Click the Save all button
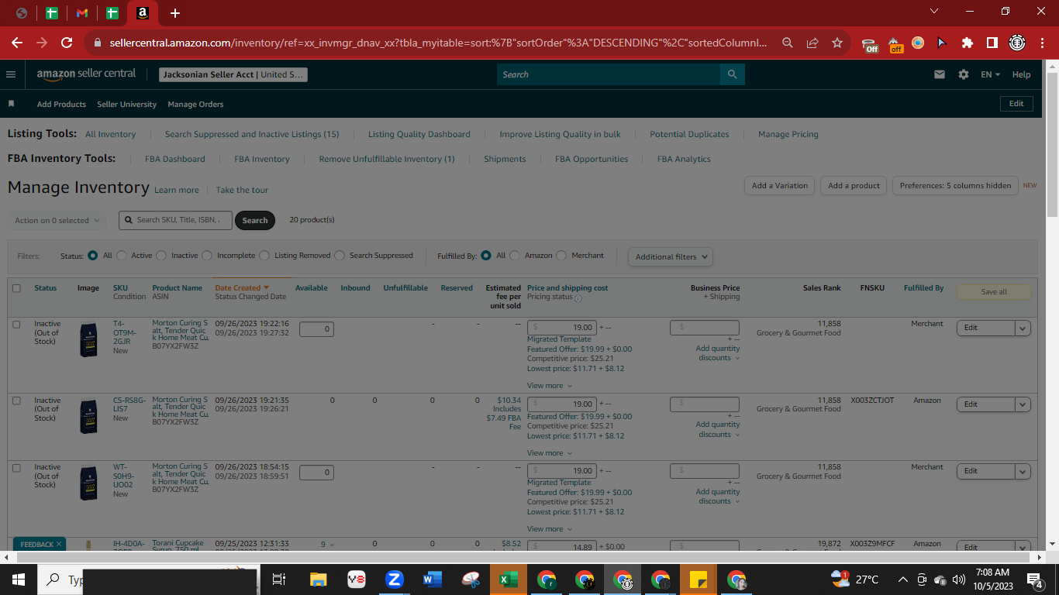The height and width of the screenshot is (595, 1059). [994, 292]
